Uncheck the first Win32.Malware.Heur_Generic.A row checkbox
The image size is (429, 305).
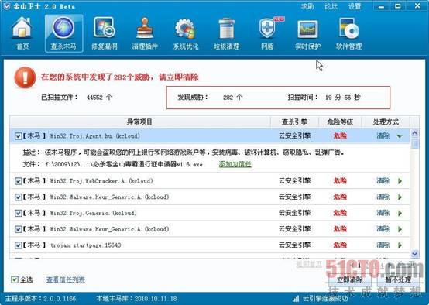point(18,197)
